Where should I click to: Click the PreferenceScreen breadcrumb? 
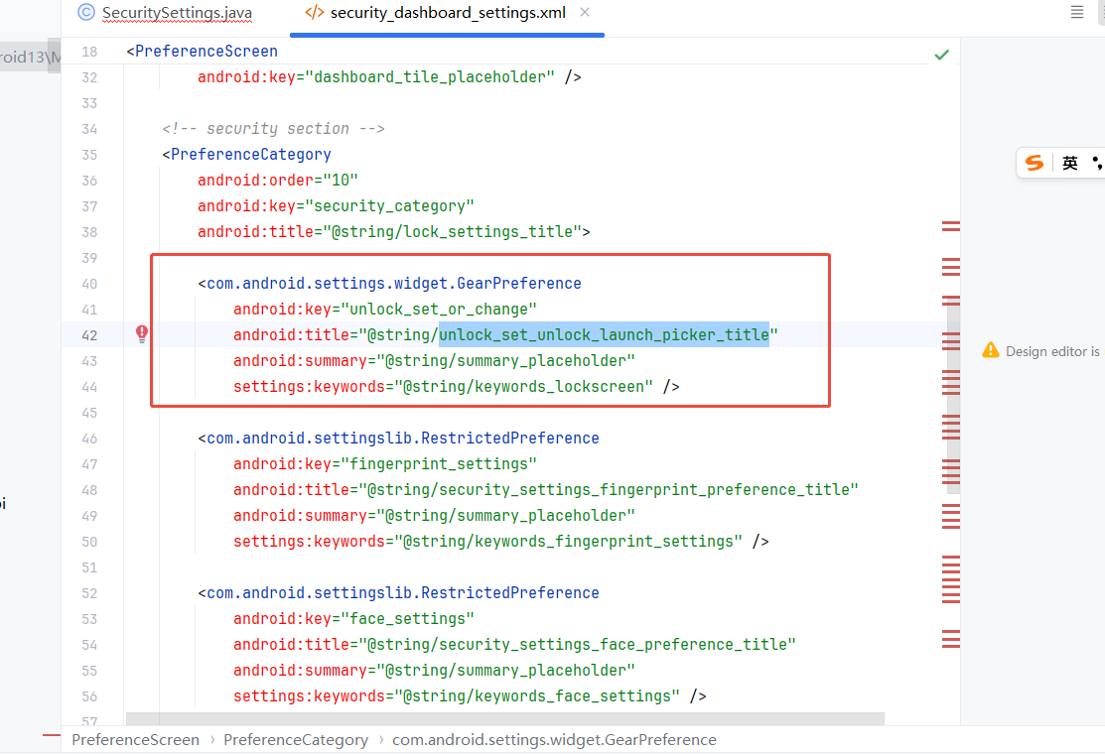pyautogui.click(x=135, y=740)
